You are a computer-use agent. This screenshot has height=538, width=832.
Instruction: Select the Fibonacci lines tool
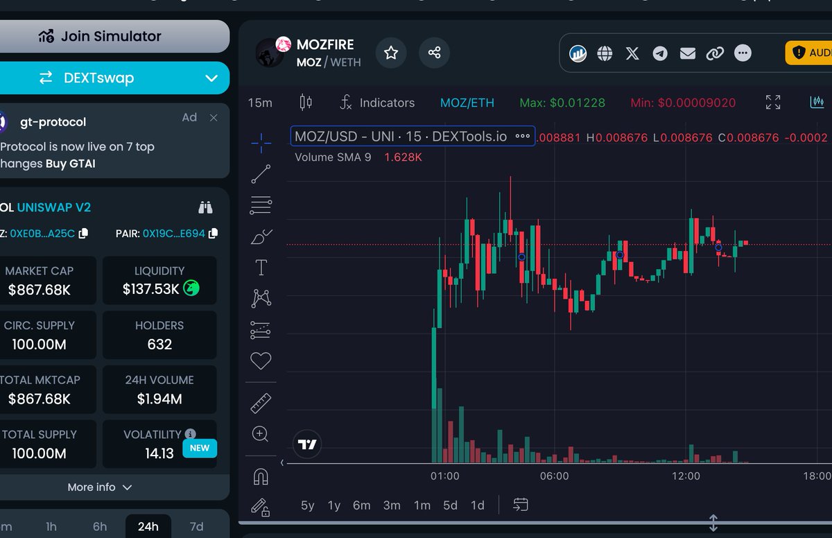pyautogui.click(x=261, y=205)
